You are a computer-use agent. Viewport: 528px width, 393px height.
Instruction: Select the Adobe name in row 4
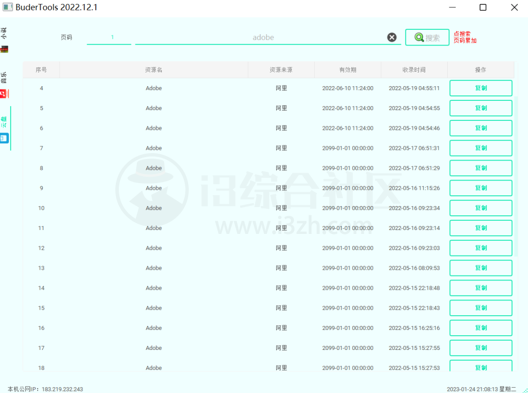pyautogui.click(x=154, y=88)
